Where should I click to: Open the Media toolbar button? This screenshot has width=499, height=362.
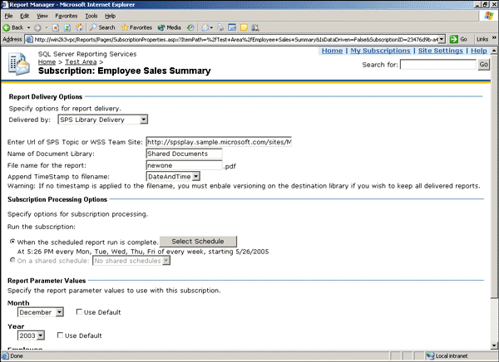click(x=170, y=27)
